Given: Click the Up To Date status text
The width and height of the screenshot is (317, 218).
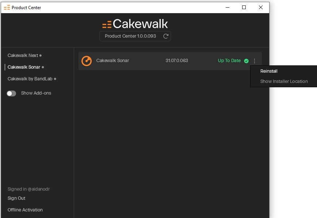Looking at the screenshot, I should (x=229, y=61).
